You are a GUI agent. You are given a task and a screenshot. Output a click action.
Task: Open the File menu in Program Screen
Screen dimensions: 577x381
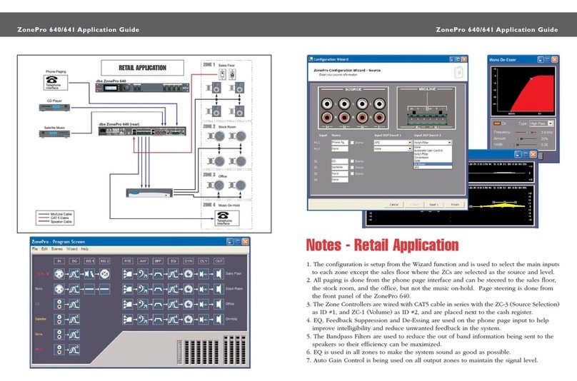pyautogui.click(x=35, y=249)
